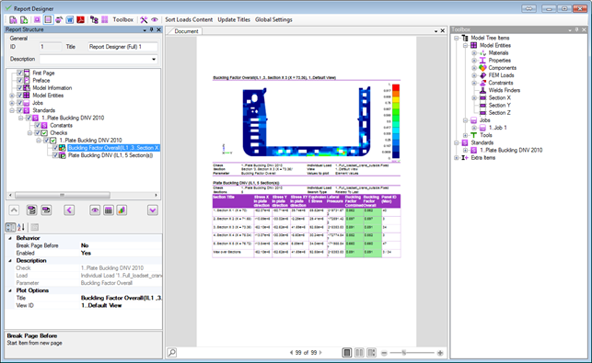This screenshot has width=592, height=363.
Task: Select Buckling Factor Overall item in report tree
Action: [113, 148]
